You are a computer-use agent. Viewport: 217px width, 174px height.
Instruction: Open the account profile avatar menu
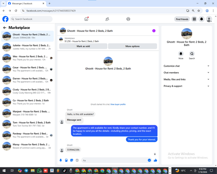click(209, 19)
